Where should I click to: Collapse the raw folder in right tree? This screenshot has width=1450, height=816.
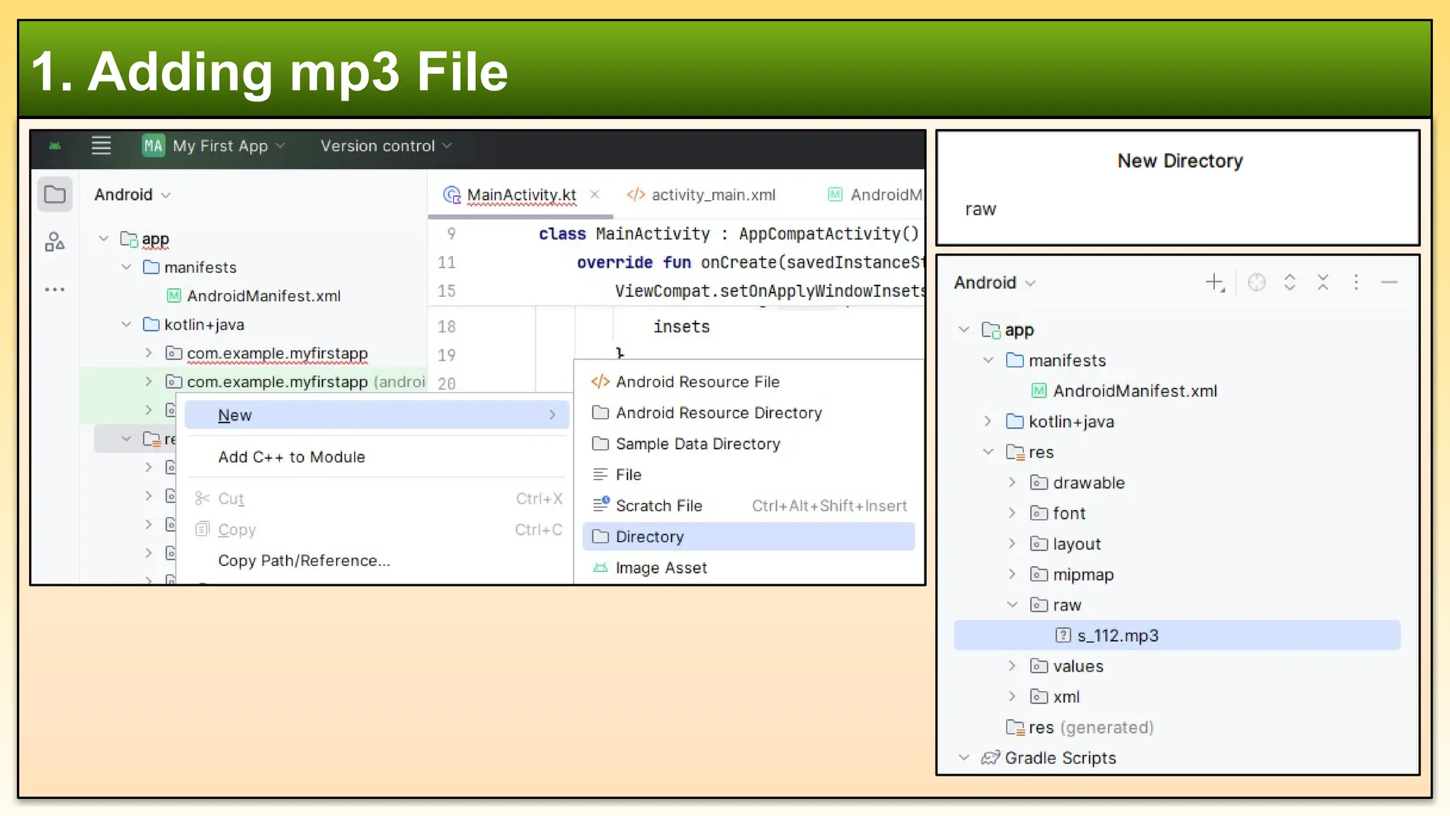click(x=1012, y=605)
